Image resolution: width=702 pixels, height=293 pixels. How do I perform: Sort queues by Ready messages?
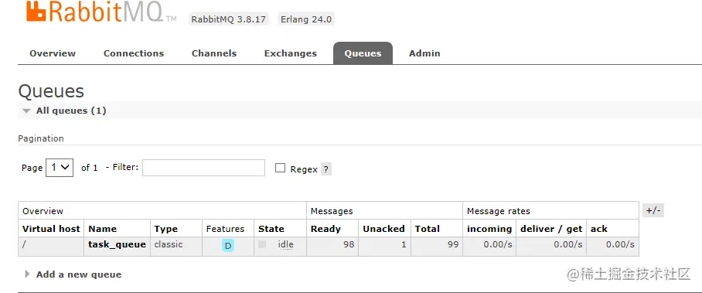click(325, 229)
